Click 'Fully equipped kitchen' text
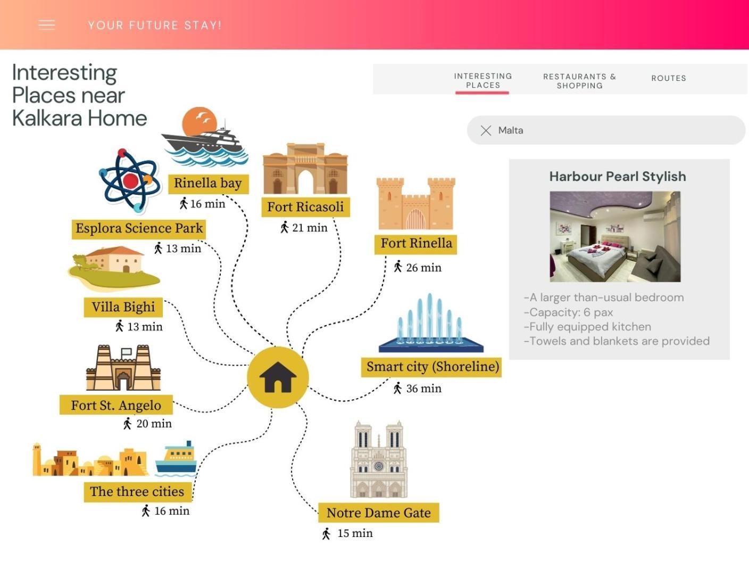The width and height of the screenshot is (749, 562). click(587, 327)
